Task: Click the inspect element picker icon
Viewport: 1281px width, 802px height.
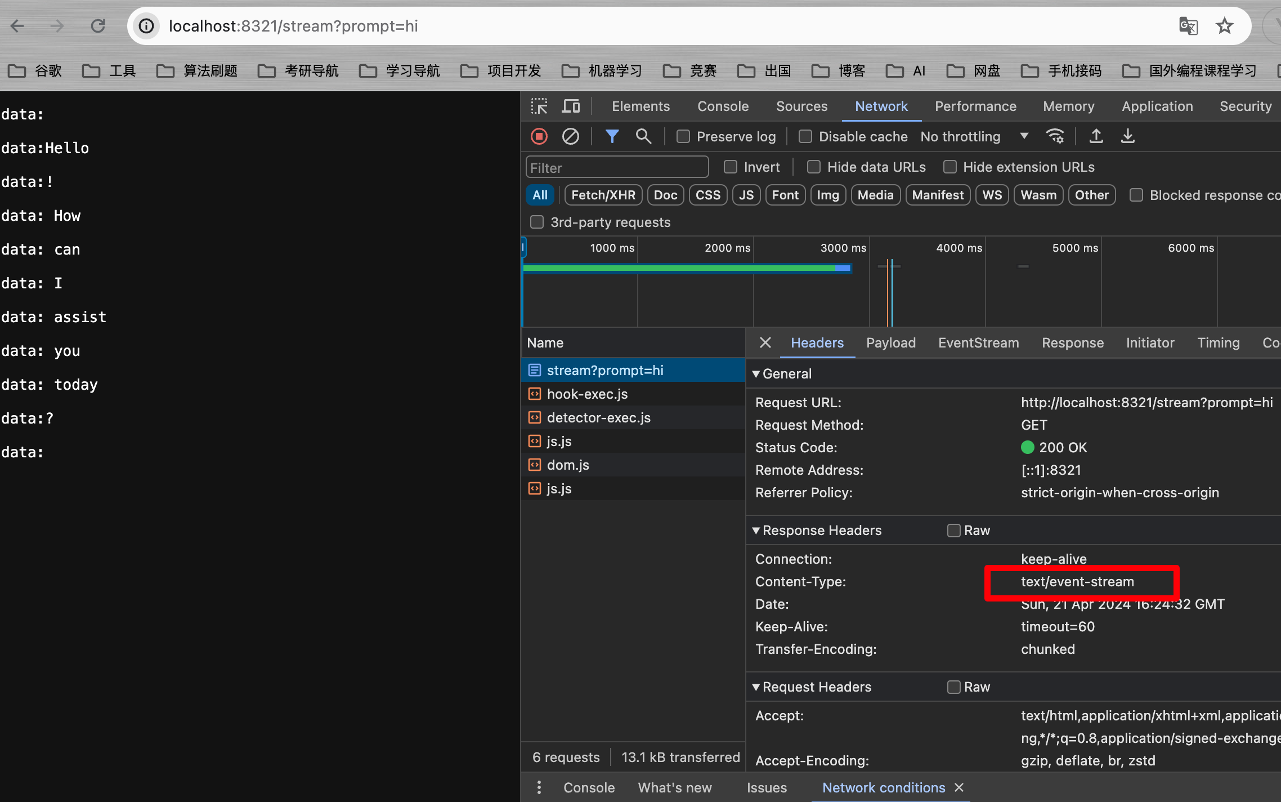Action: pyautogui.click(x=539, y=106)
